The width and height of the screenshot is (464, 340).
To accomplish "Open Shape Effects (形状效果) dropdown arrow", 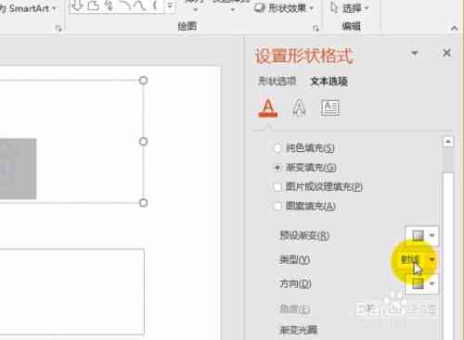I will coord(312,8).
